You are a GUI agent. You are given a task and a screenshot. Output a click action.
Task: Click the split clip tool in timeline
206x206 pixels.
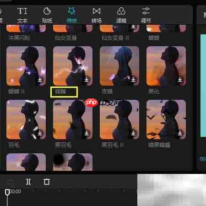point(28,182)
